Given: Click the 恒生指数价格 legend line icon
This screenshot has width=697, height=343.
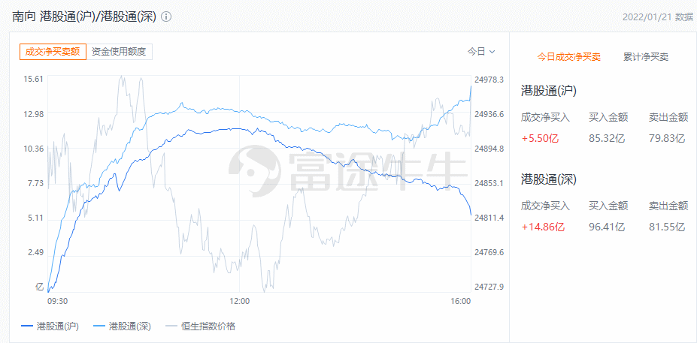Looking at the screenshot, I should 171,326.
